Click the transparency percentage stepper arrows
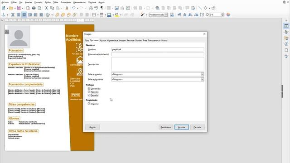Screen dimensions: 290x163 (222, 14)
